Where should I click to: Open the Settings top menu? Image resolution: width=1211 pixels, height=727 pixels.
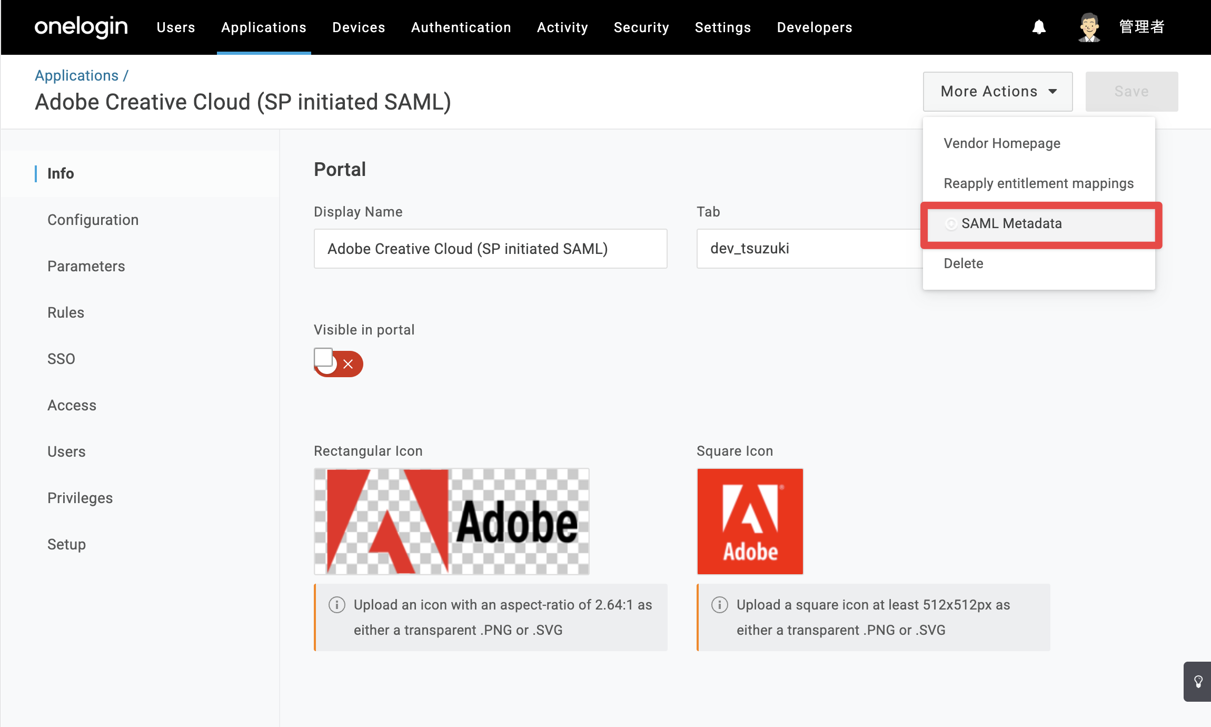(x=723, y=27)
